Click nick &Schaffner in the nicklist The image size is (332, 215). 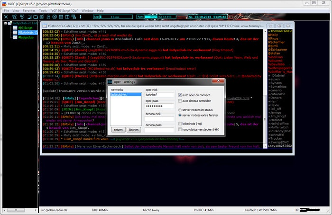[277, 42]
